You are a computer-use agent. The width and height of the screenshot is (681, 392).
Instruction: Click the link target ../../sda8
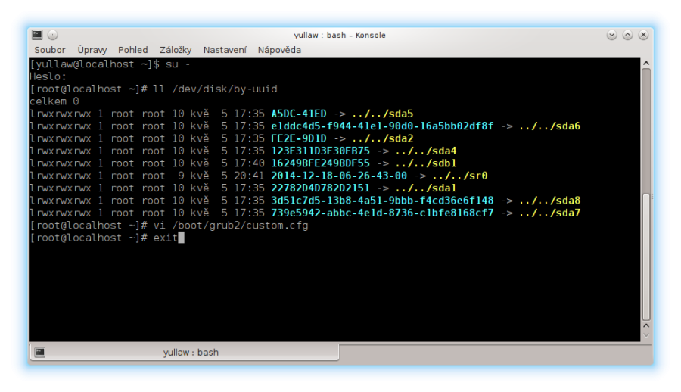point(550,201)
